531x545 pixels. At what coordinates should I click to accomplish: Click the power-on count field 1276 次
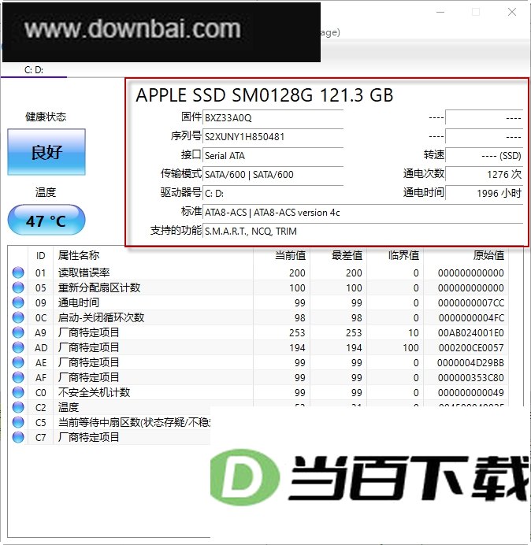click(x=484, y=174)
